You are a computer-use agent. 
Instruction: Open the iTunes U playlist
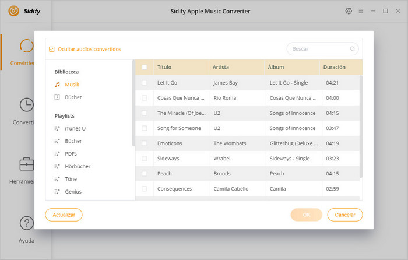(x=75, y=128)
